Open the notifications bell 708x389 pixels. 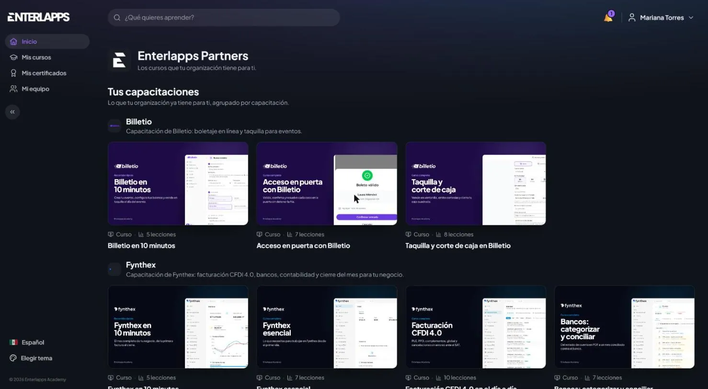point(608,18)
